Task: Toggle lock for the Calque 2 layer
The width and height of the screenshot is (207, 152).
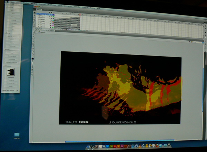Action: click(x=51, y=24)
